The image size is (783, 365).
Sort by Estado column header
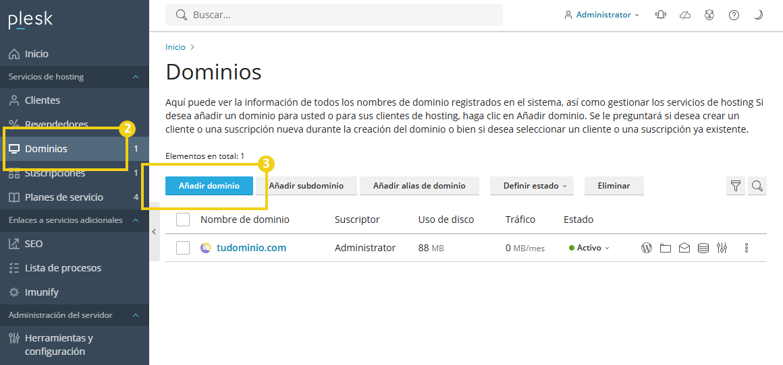tap(578, 220)
